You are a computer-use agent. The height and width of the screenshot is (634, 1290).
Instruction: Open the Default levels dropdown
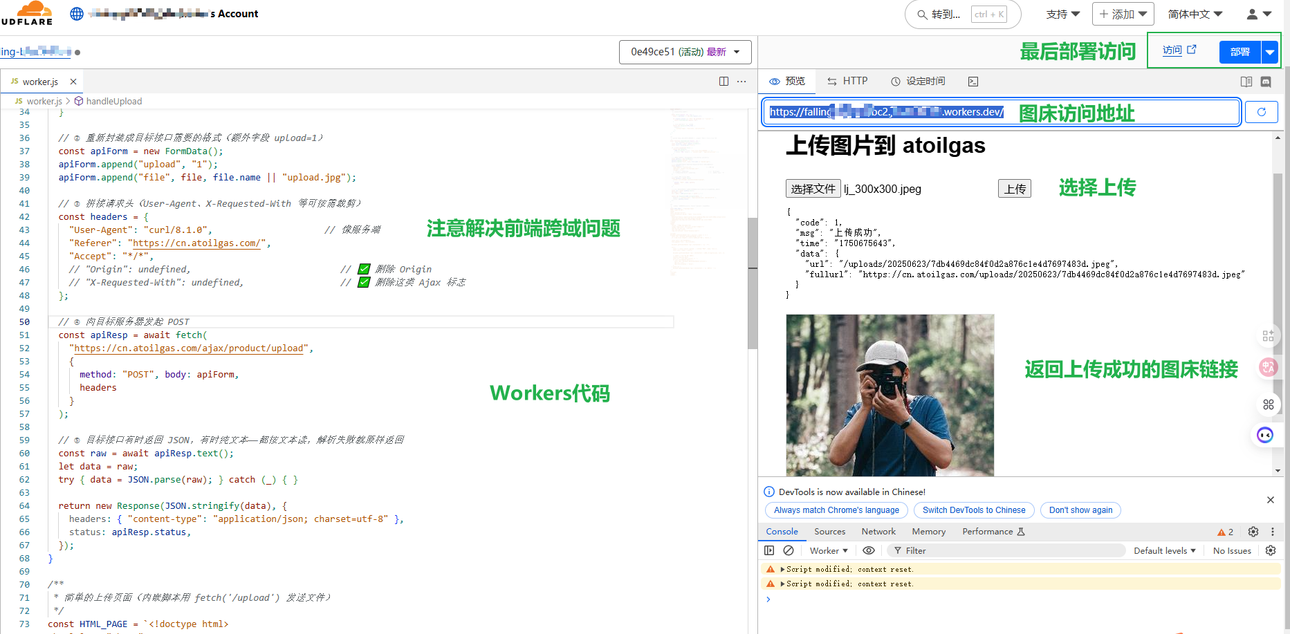[x=1165, y=551]
